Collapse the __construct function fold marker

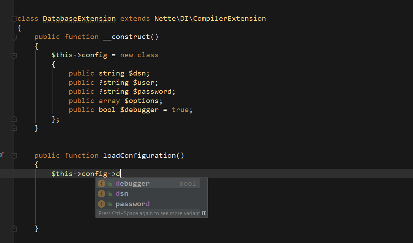[14, 37]
